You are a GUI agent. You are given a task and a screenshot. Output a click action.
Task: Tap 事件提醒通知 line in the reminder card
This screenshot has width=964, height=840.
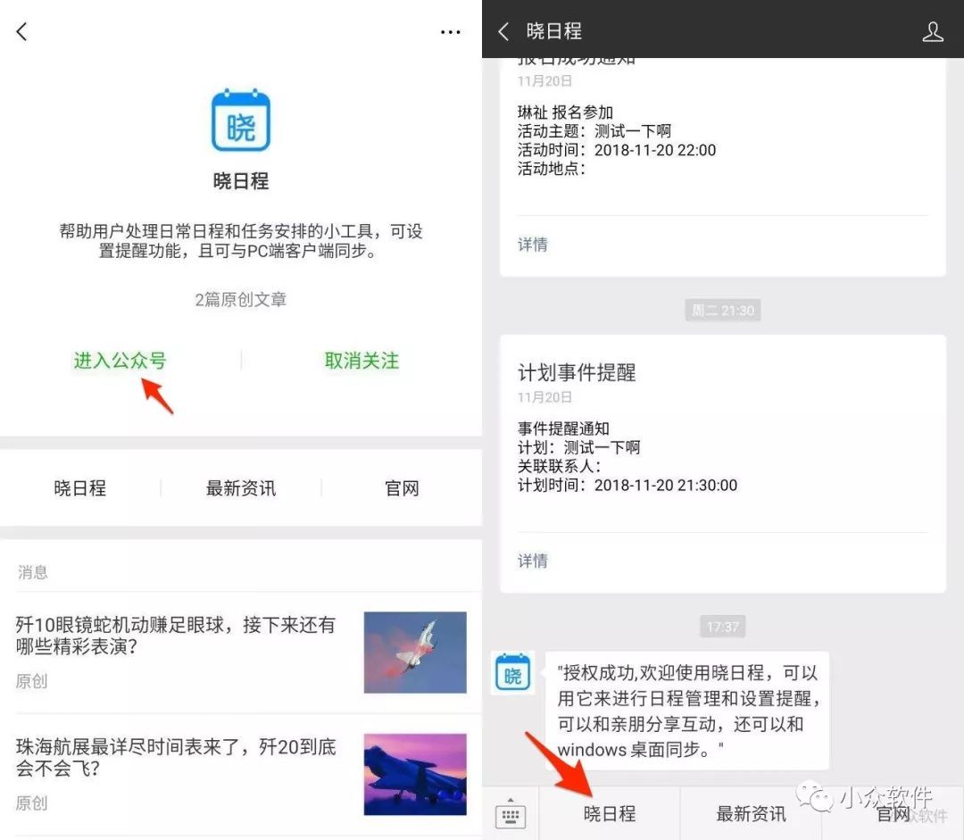563,428
